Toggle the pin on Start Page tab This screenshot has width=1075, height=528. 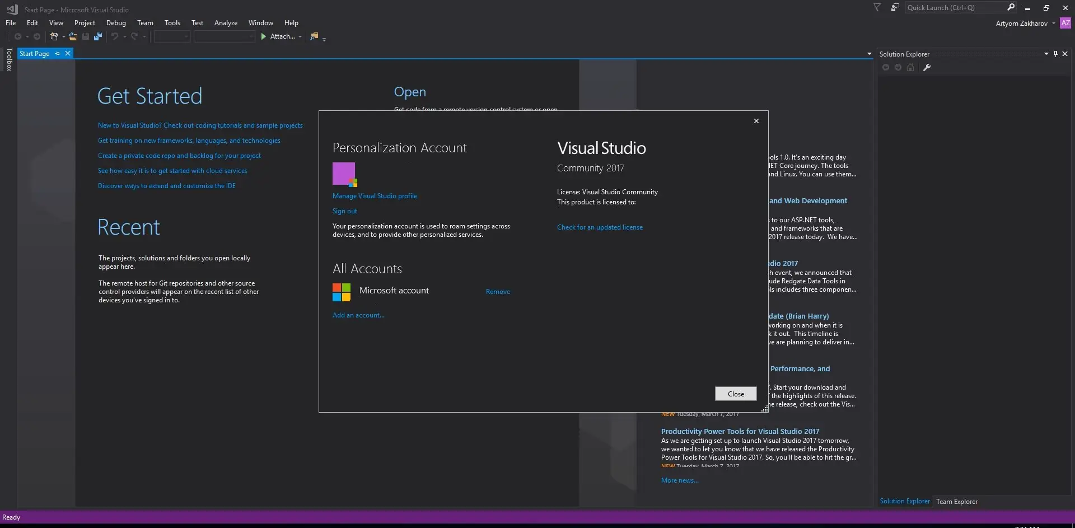click(x=57, y=53)
